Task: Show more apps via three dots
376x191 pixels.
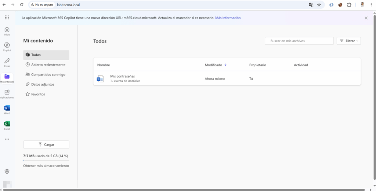Action: coord(7,139)
